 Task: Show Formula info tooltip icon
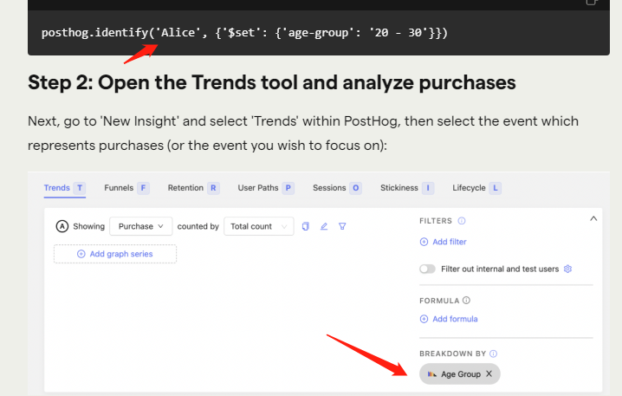(466, 301)
